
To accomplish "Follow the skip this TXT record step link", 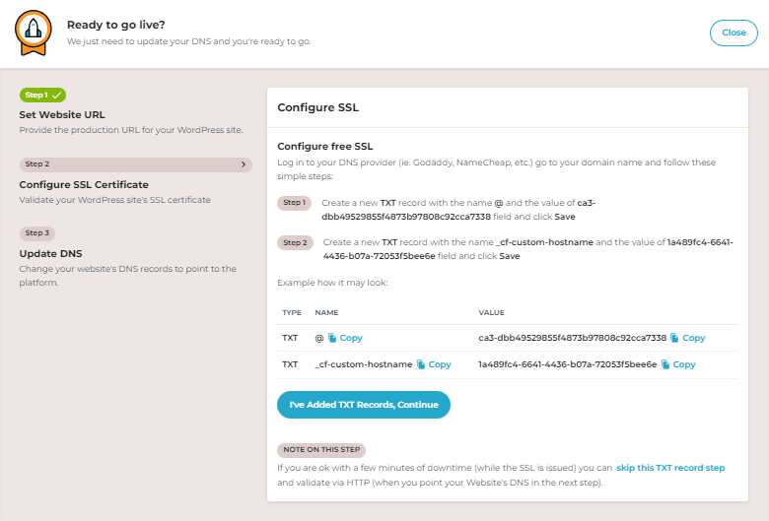I will (x=670, y=468).
